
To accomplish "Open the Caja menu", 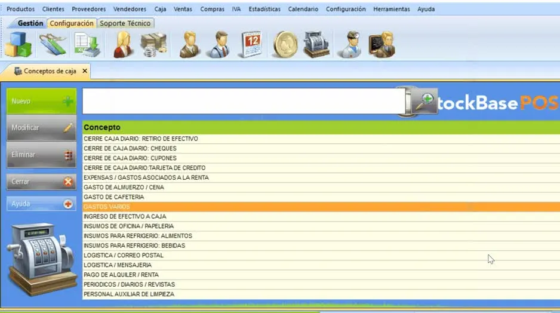I will tap(160, 9).
